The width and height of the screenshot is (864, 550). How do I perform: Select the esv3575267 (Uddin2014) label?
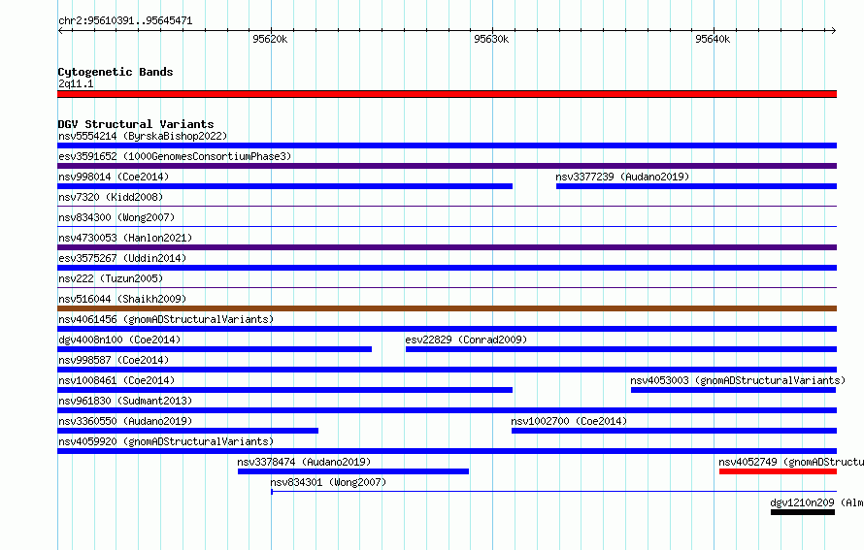tap(122, 258)
